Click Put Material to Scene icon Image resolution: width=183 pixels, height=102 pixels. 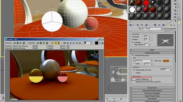tap(134, 25)
